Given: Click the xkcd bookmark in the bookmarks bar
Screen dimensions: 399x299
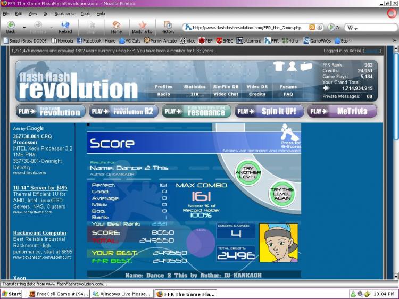Looking at the screenshot, I should tap(188, 41).
